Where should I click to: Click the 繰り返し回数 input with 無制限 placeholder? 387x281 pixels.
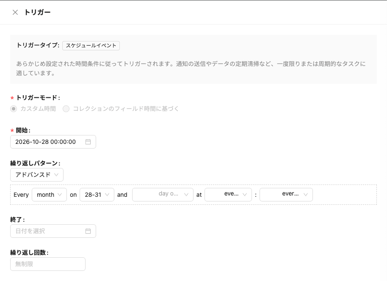[48, 264]
